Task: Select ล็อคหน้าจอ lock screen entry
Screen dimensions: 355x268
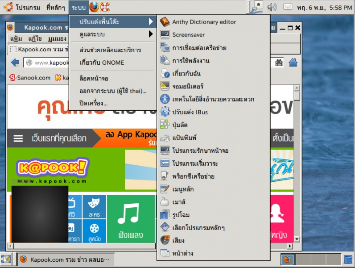Action: (x=112, y=78)
